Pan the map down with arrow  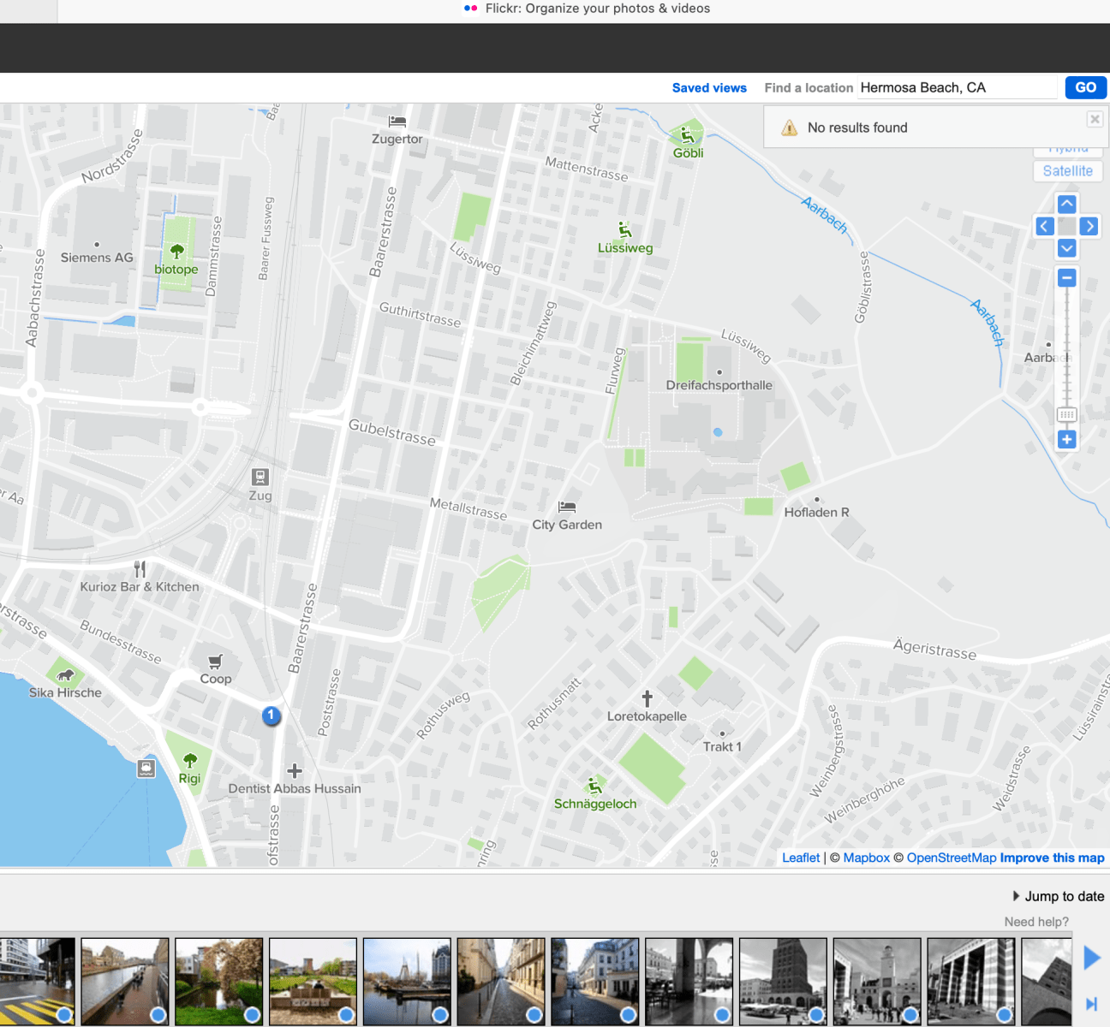point(1066,248)
